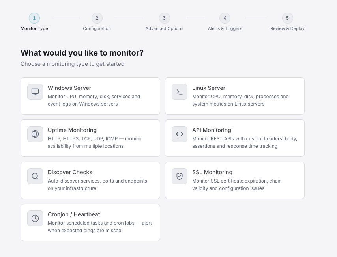This screenshot has height=257, width=337.
Task: Open the Configuration step label
Action: (x=97, y=28)
